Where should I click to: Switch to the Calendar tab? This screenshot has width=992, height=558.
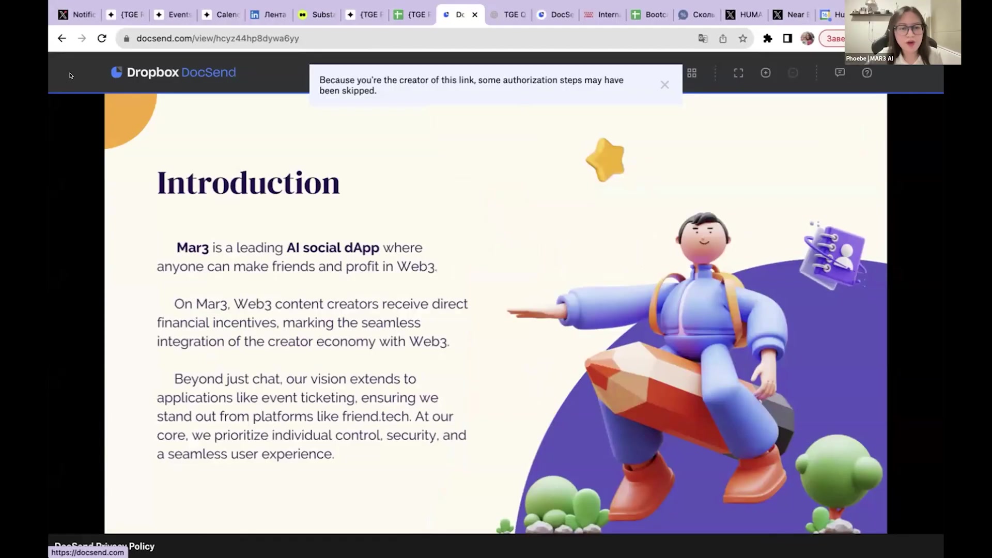click(221, 14)
